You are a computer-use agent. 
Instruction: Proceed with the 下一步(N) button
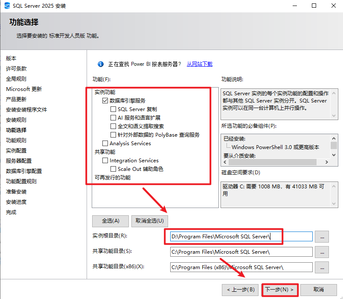point(279,290)
